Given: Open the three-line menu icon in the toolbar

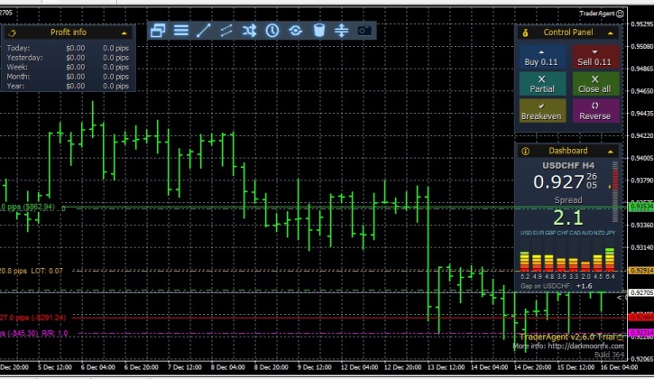Looking at the screenshot, I should (181, 31).
